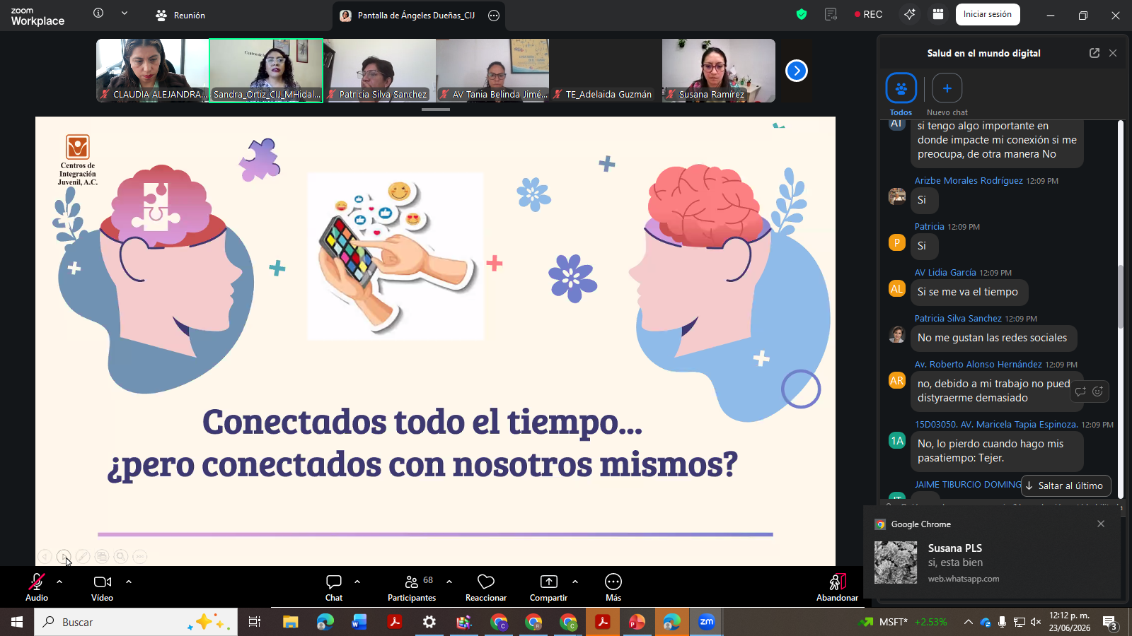Select Susana Ramírez video thumbnail

[719, 71]
